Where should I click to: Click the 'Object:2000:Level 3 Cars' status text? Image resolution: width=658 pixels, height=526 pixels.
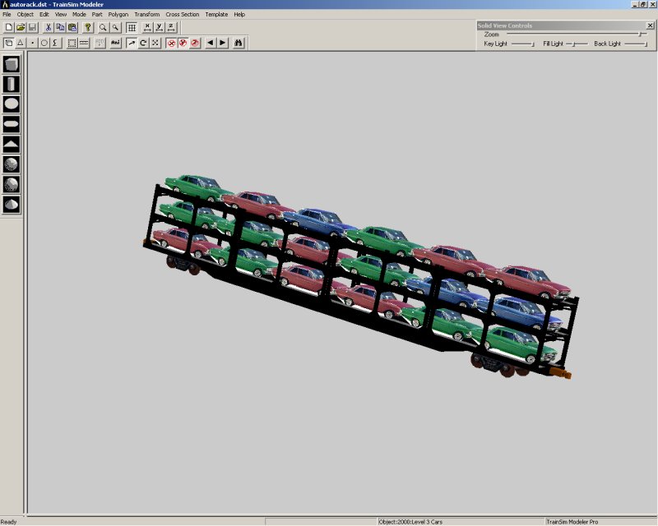pos(410,522)
